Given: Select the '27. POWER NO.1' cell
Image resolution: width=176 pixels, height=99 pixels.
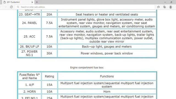Looking at the screenshot, I should click(29, 53).
